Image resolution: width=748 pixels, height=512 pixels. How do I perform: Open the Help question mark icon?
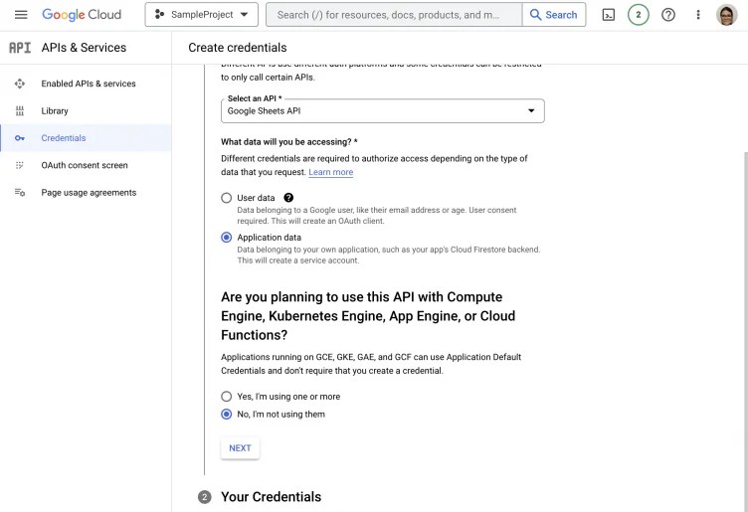(x=668, y=15)
